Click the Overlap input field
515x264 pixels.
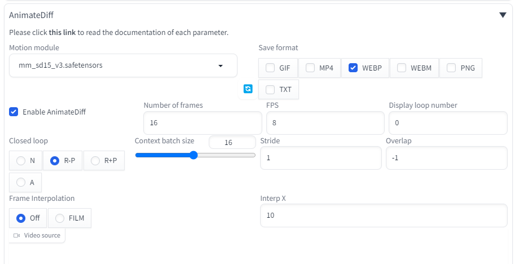click(x=447, y=158)
